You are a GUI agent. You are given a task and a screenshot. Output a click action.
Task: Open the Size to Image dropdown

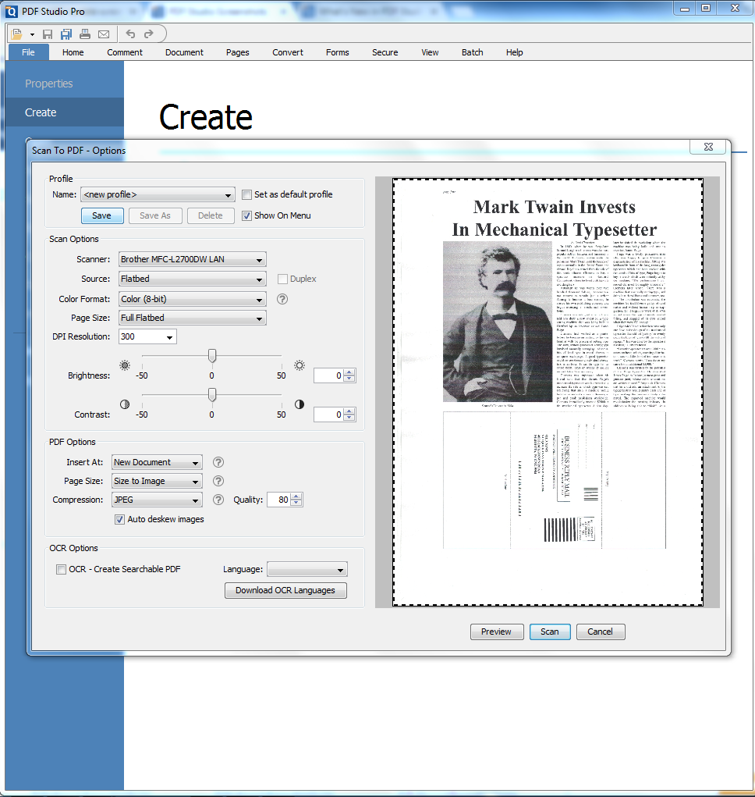(157, 481)
